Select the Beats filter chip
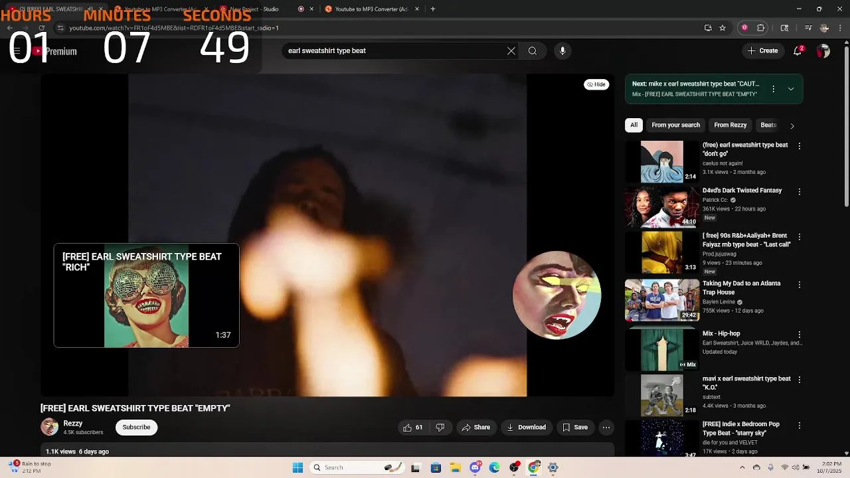This screenshot has height=478, width=850. point(768,125)
